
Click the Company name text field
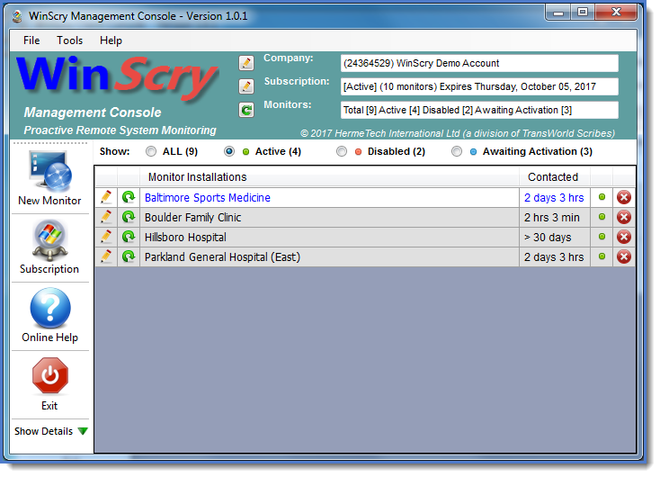pyautogui.click(x=479, y=63)
